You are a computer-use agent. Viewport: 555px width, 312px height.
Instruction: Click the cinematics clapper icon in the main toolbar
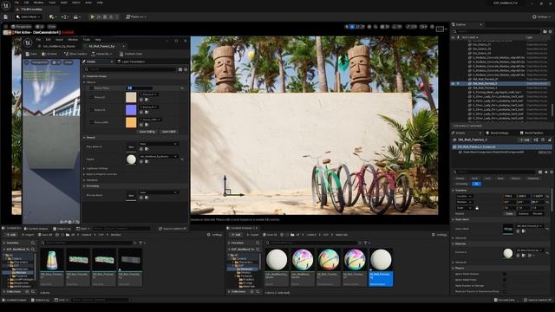[76, 16]
